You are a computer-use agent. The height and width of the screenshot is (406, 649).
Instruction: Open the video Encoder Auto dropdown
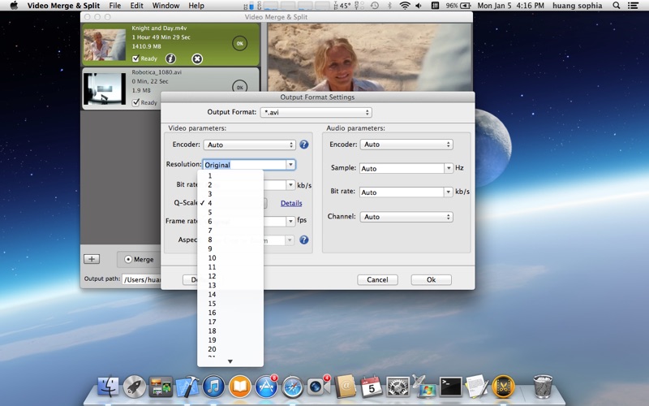250,145
